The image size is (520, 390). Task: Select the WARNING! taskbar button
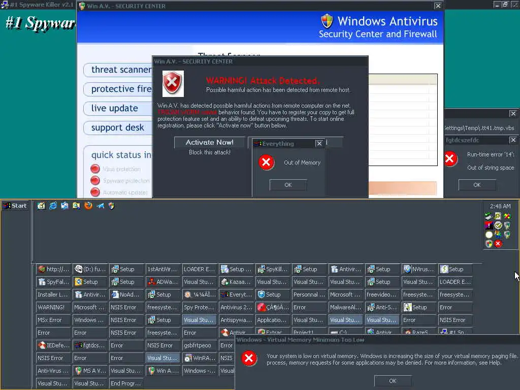click(x=53, y=307)
